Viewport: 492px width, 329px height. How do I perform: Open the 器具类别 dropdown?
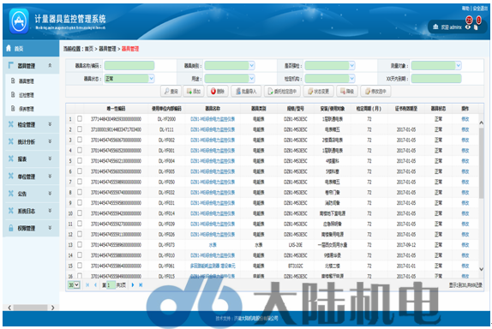[230, 66]
